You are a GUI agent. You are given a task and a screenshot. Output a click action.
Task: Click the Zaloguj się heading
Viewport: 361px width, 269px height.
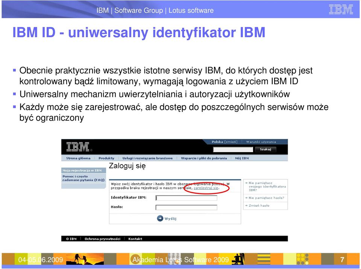tap(127, 166)
